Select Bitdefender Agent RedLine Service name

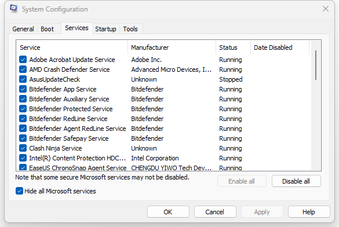pyautogui.click(x=78, y=129)
